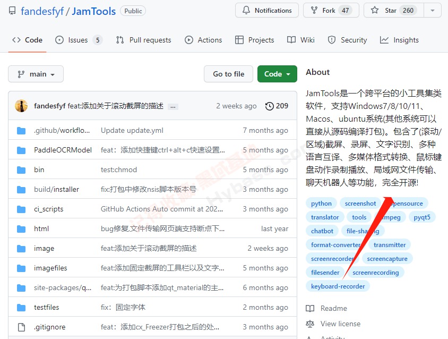Select the translator topic tag
This screenshot has height=339, width=448.
[325, 217]
